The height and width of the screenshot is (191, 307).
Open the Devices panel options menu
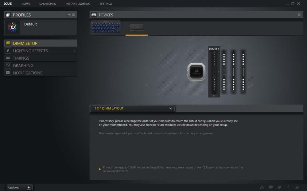pyautogui.click(x=299, y=15)
